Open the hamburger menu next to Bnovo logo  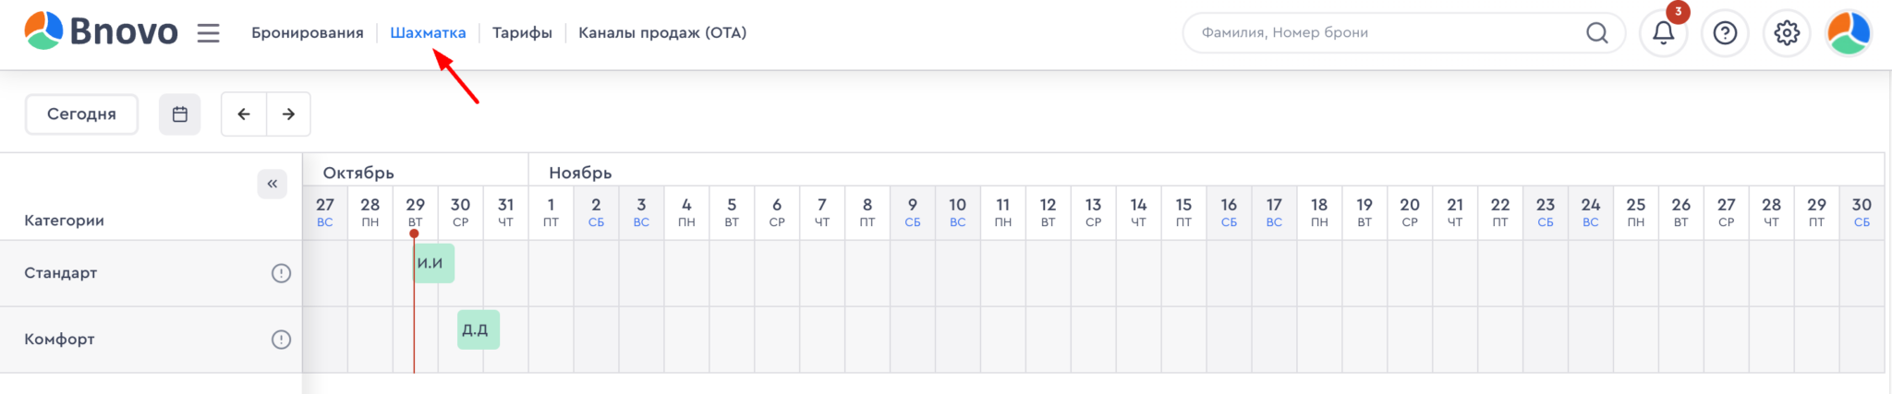209,33
